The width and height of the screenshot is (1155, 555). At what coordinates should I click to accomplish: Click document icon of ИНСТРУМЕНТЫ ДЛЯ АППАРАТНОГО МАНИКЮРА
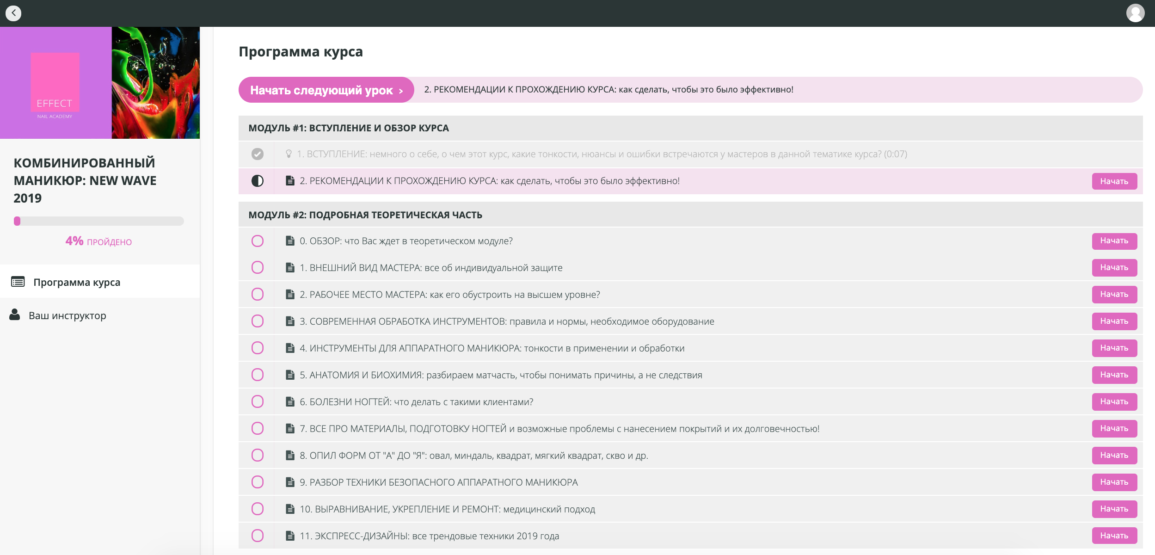290,348
